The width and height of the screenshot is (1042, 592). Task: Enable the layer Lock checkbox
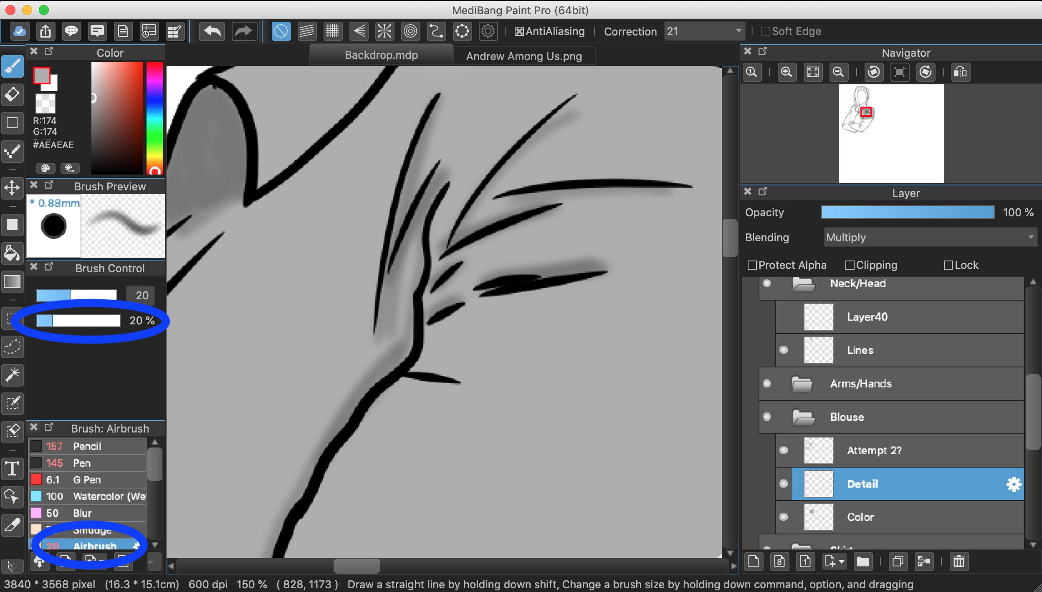[x=948, y=265]
